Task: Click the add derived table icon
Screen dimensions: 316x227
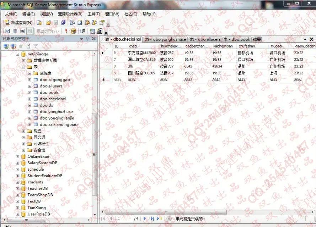Action: tap(100, 31)
